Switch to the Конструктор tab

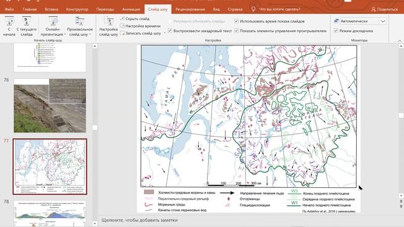click(x=77, y=9)
